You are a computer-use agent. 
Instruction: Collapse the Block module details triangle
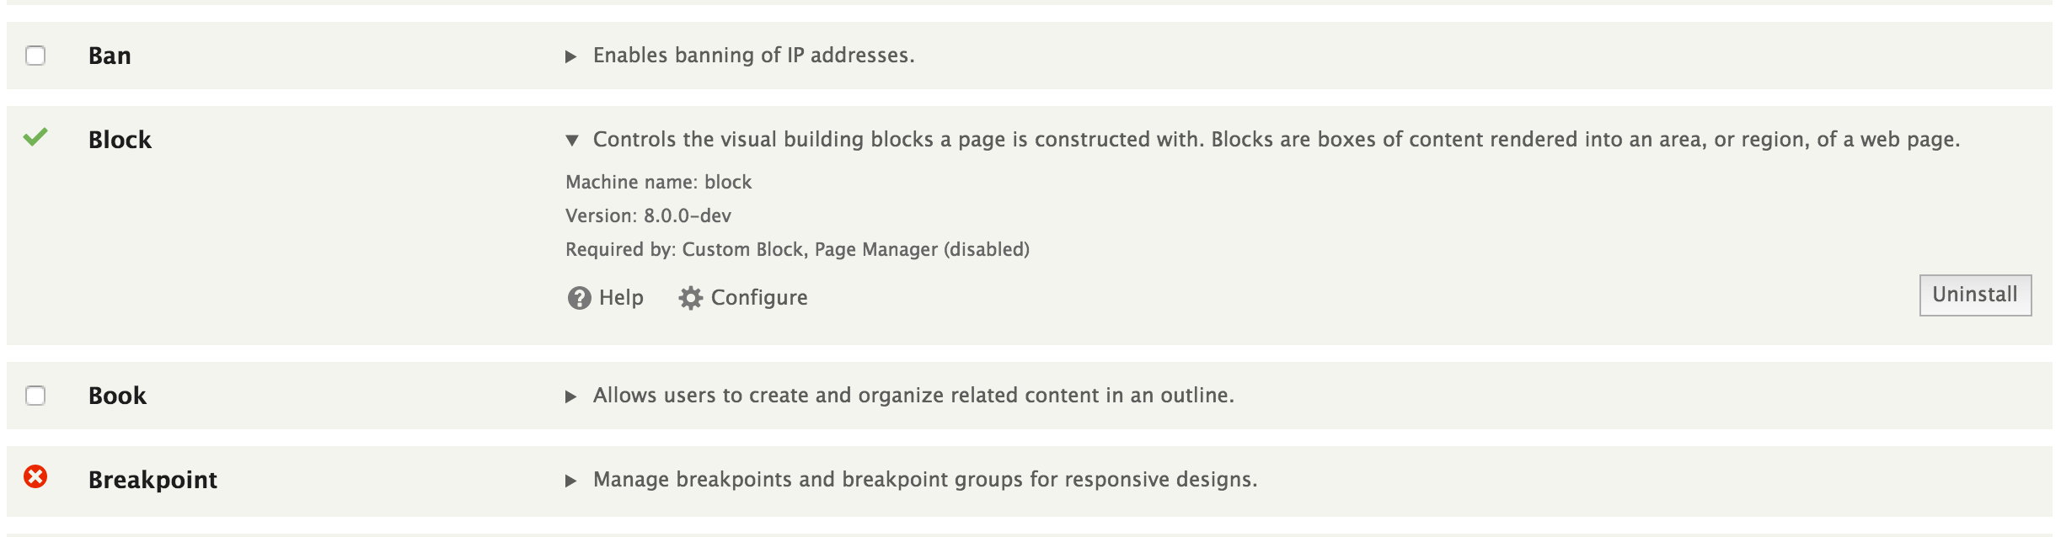point(572,141)
